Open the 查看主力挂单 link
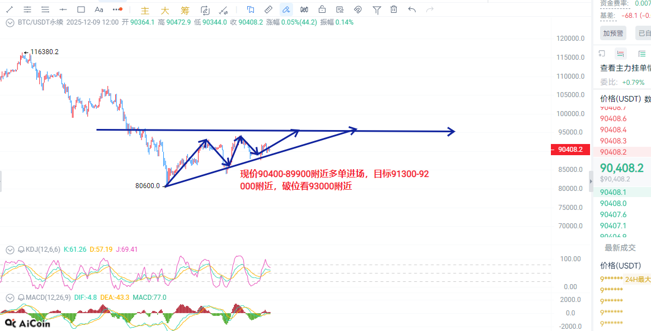The image size is (651, 331). (x=625, y=68)
